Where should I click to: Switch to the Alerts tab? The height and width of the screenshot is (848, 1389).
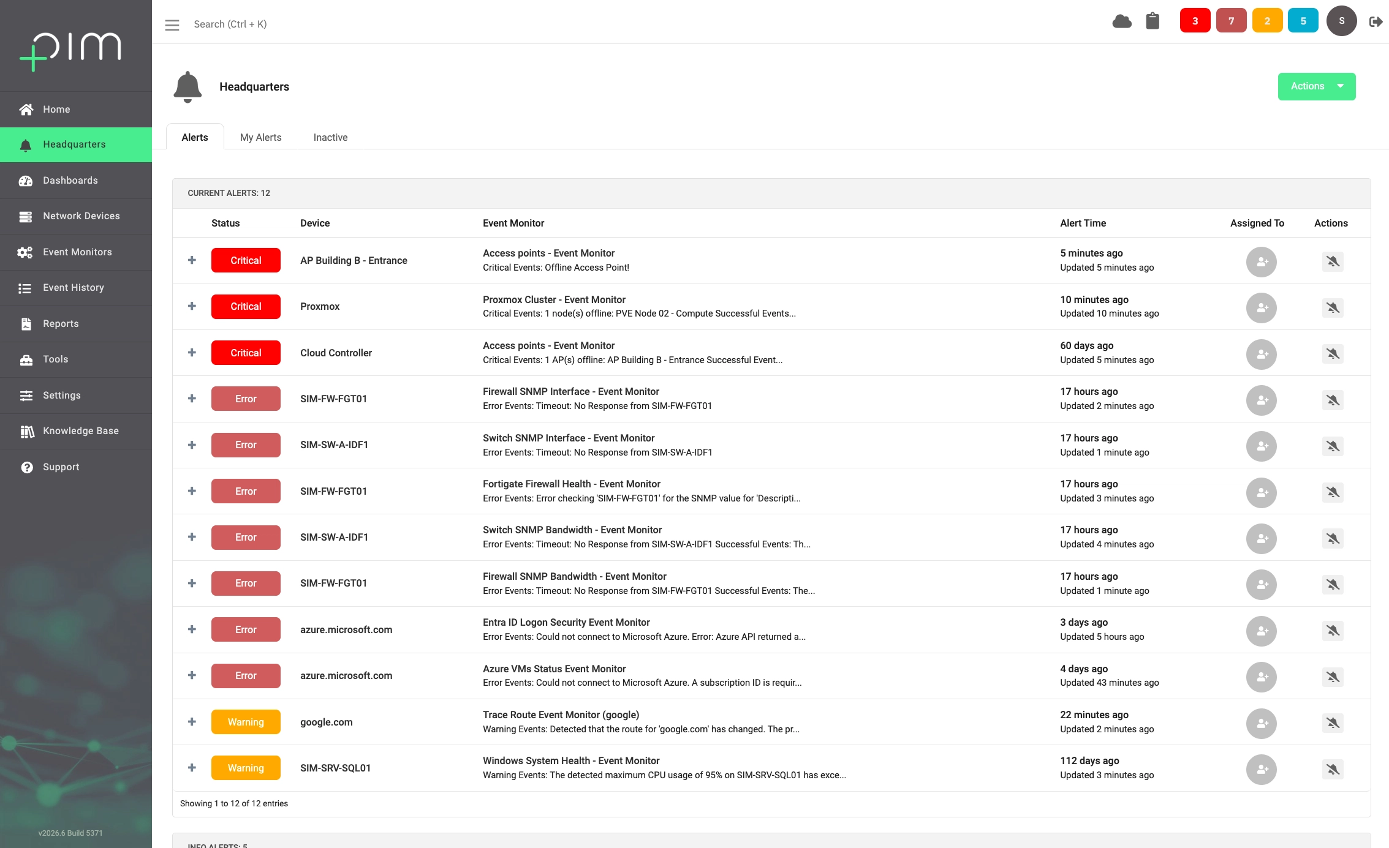tap(195, 137)
